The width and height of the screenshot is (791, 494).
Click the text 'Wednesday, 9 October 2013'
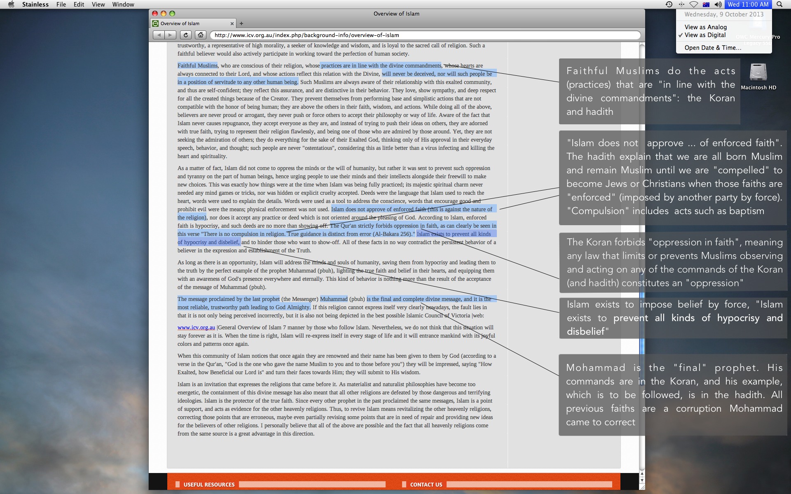(x=724, y=14)
